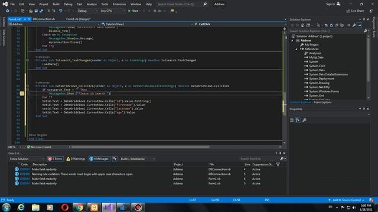Click the View Code icon in Solution Explorer
Viewport: 378px width, 212px height.
point(349,25)
